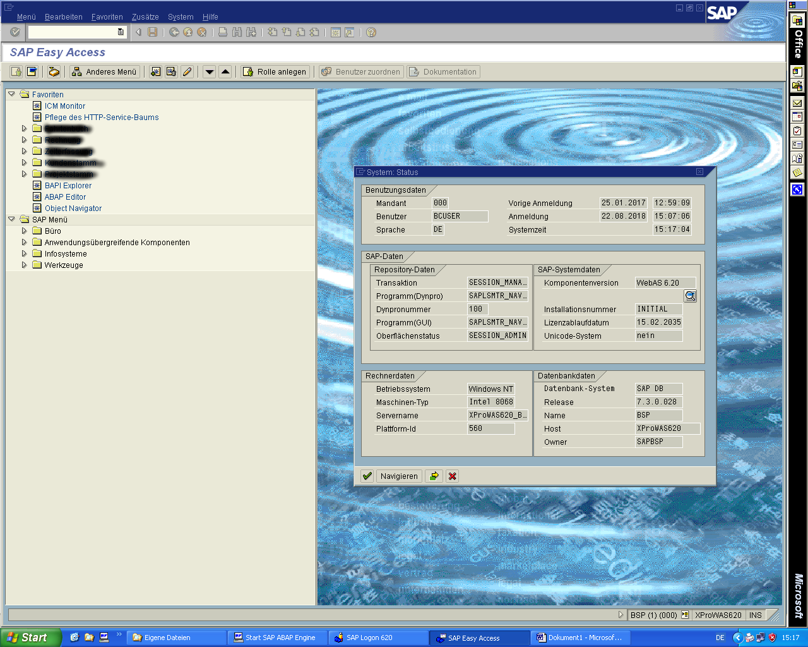Click the Navigieren button

tap(399, 476)
